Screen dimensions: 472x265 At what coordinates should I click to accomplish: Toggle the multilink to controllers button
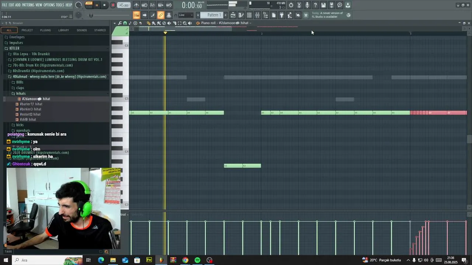161,15
